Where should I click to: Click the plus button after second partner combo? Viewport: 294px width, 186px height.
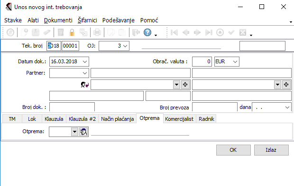pos(286,85)
